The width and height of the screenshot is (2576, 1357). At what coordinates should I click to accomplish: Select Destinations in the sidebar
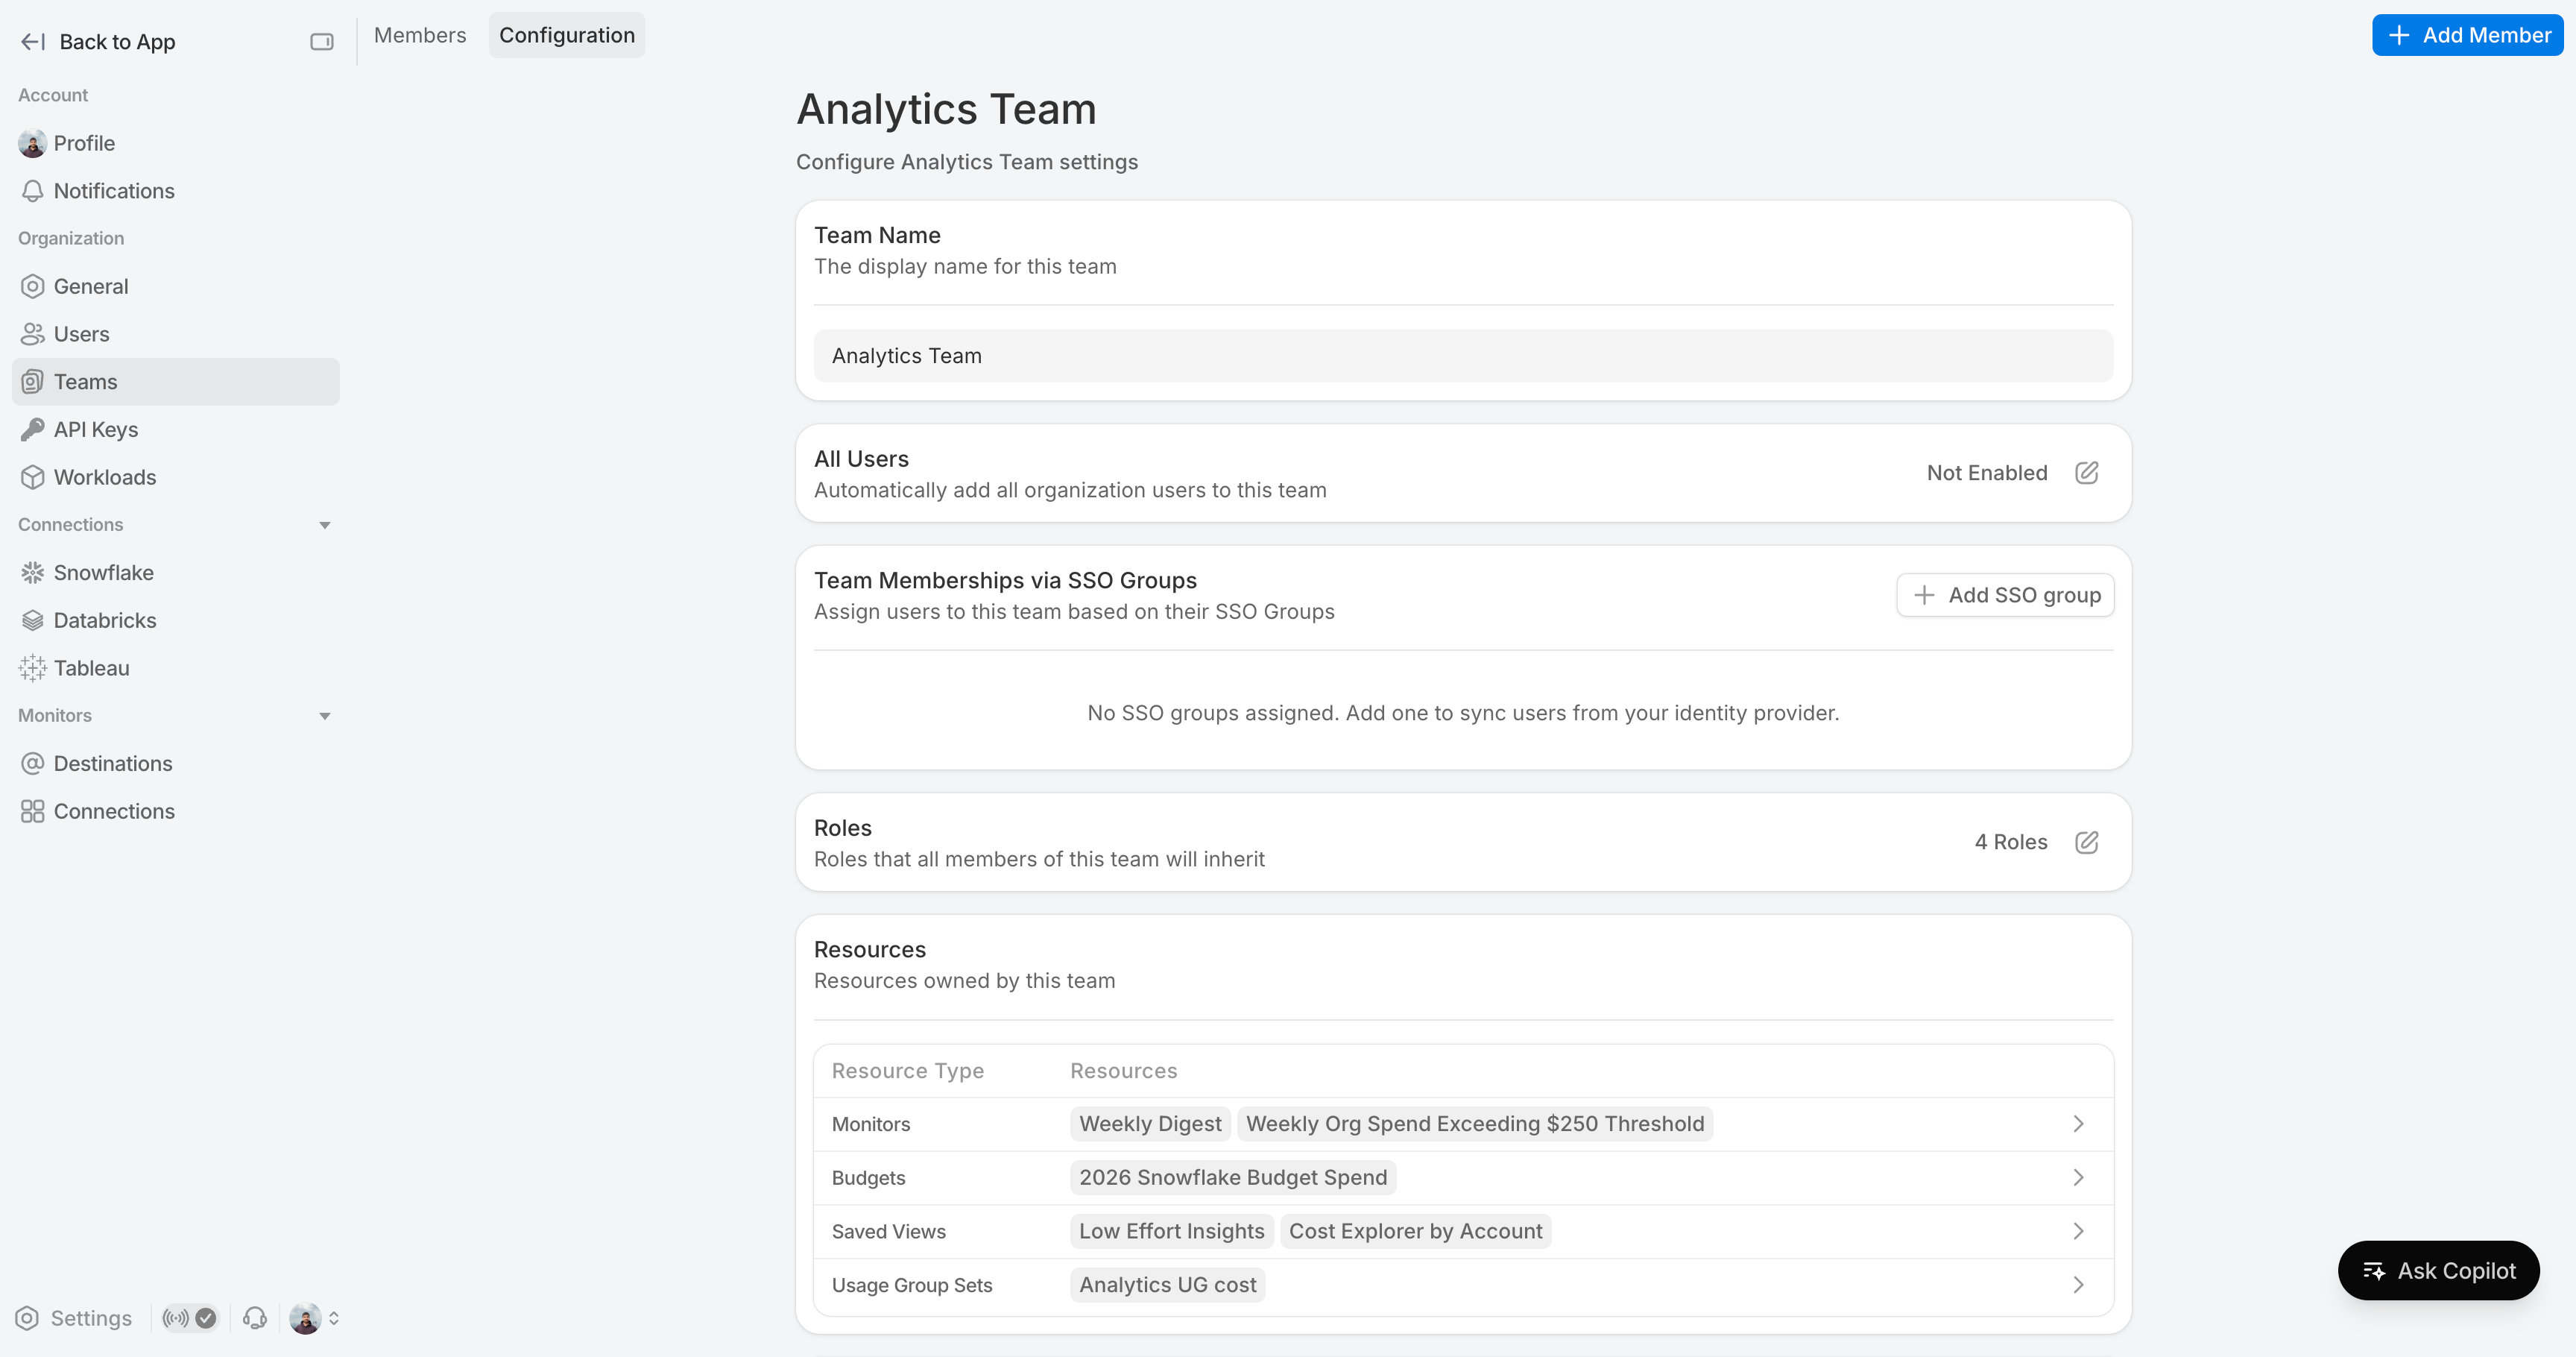click(112, 764)
